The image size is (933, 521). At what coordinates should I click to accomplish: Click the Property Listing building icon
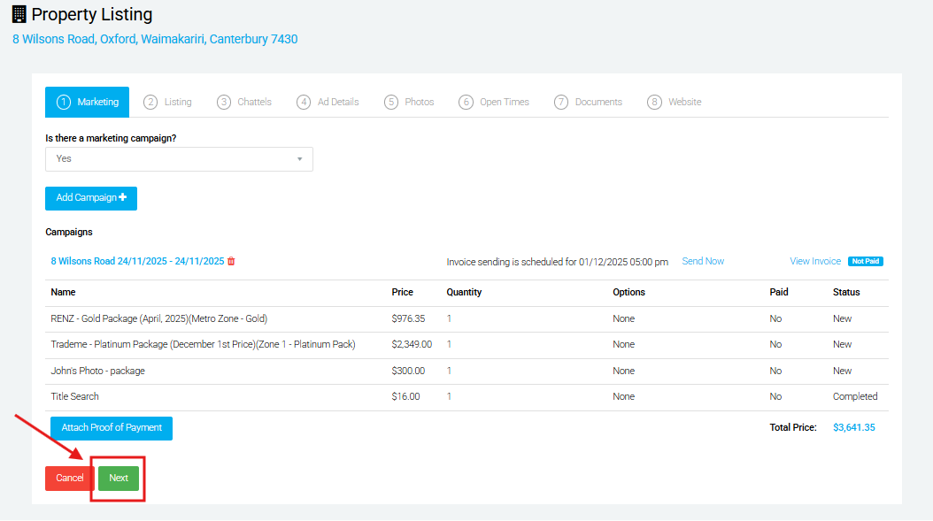19,14
